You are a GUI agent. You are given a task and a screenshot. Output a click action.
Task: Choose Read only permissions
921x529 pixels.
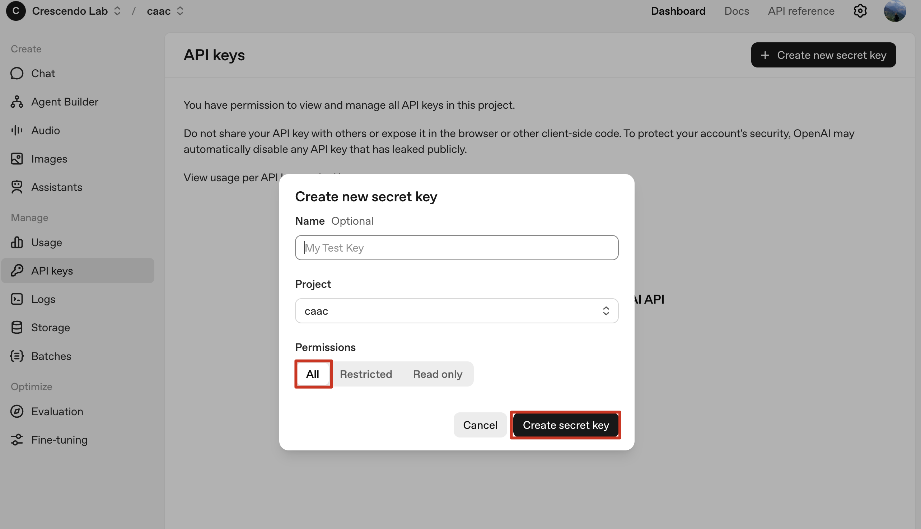pyautogui.click(x=438, y=374)
